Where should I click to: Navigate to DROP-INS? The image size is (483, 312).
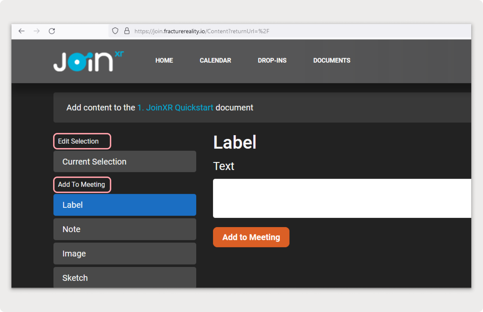(272, 60)
